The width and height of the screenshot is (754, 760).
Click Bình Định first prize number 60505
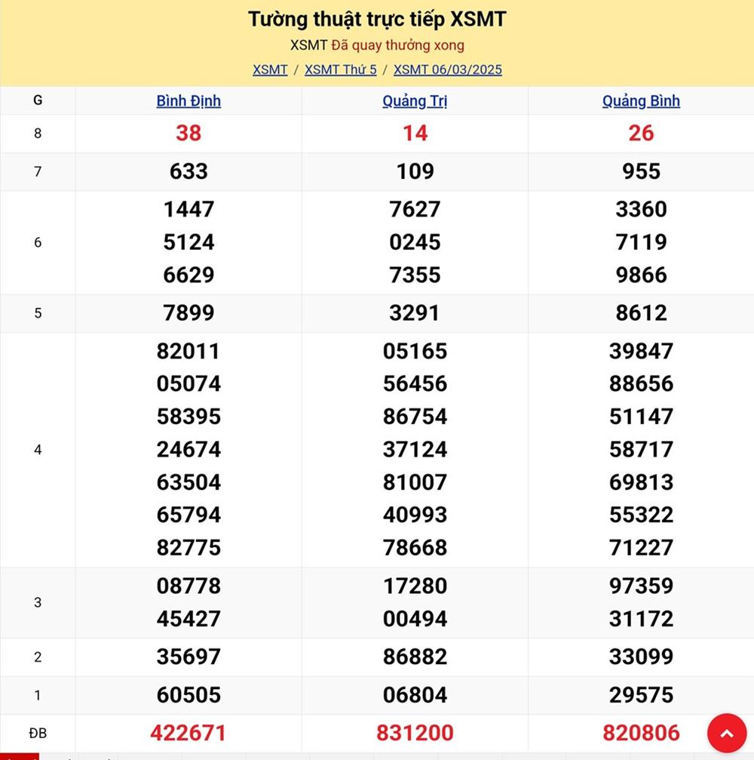188,695
